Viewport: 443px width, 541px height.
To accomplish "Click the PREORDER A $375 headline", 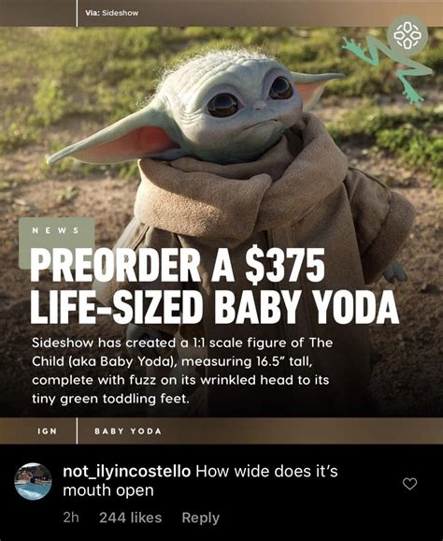I will click(x=177, y=265).
